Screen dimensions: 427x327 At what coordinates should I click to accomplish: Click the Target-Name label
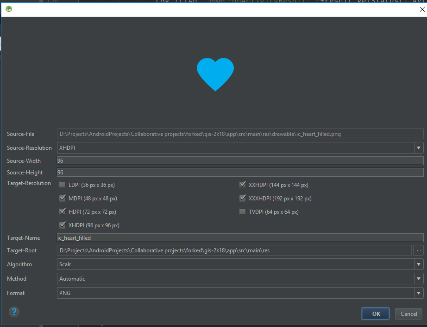[x=23, y=238]
